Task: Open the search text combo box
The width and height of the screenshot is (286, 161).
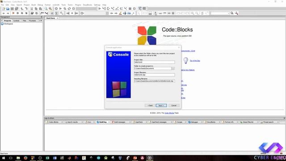Action: click(x=220, y=13)
